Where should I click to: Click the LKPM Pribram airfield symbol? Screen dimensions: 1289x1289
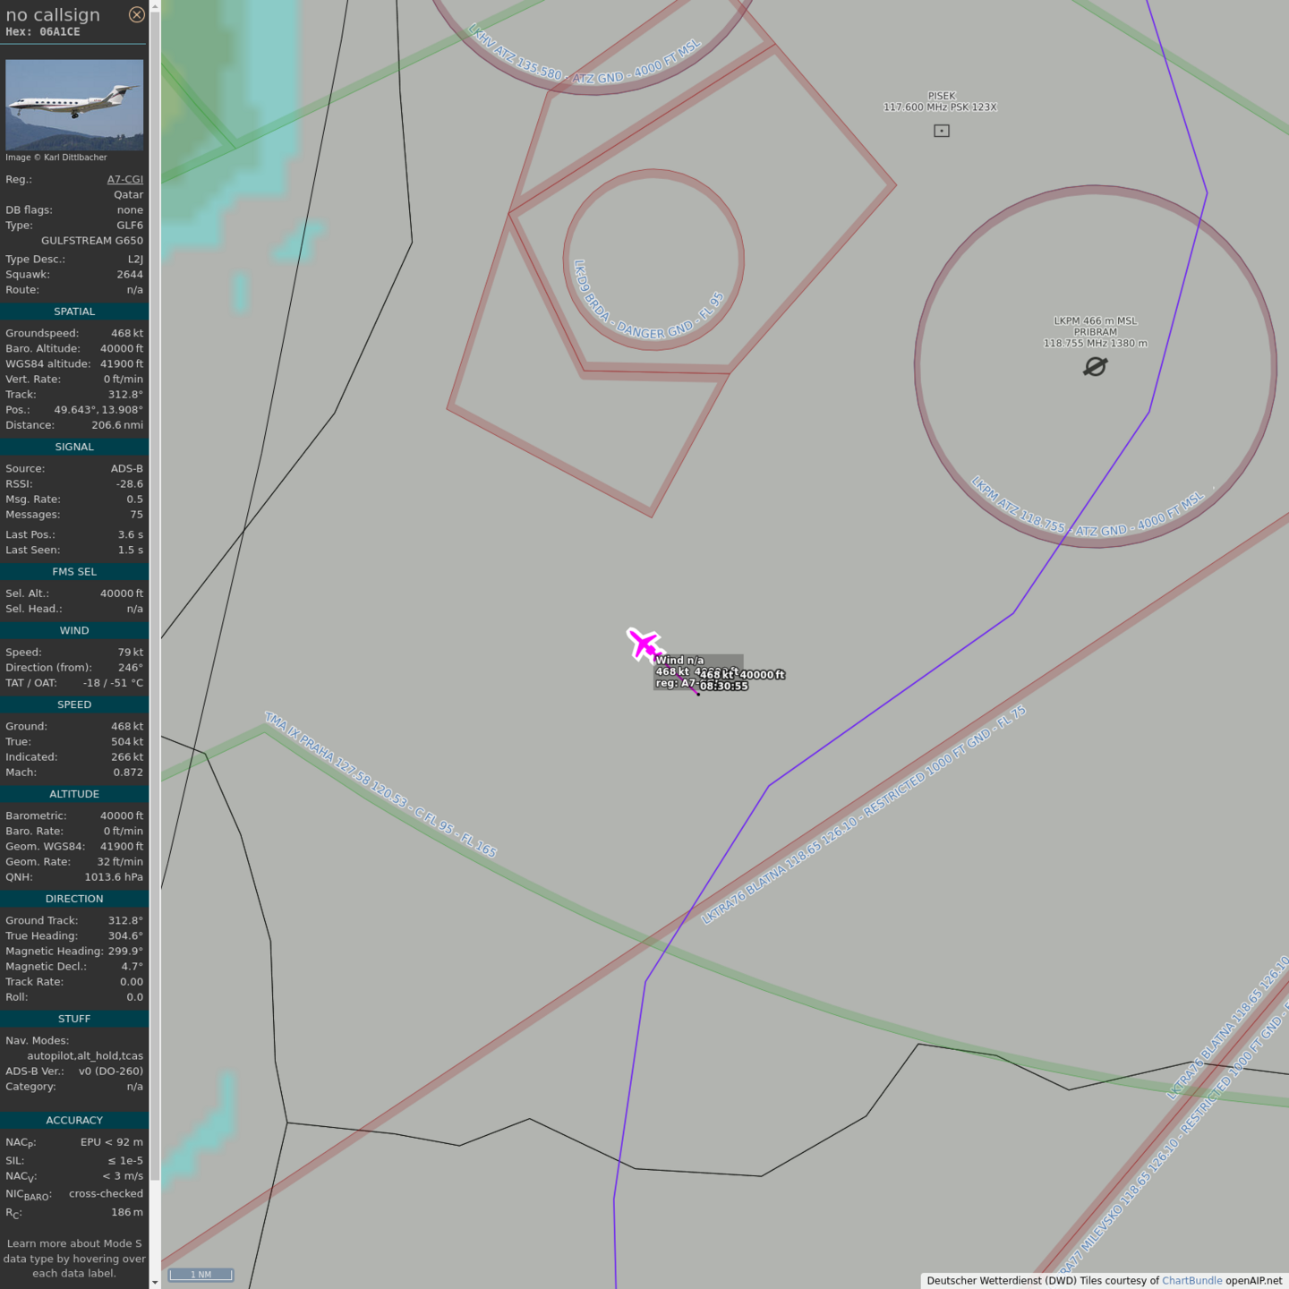(1095, 367)
